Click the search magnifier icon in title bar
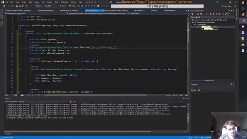This screenshot has width=247, height=139. 111,2
